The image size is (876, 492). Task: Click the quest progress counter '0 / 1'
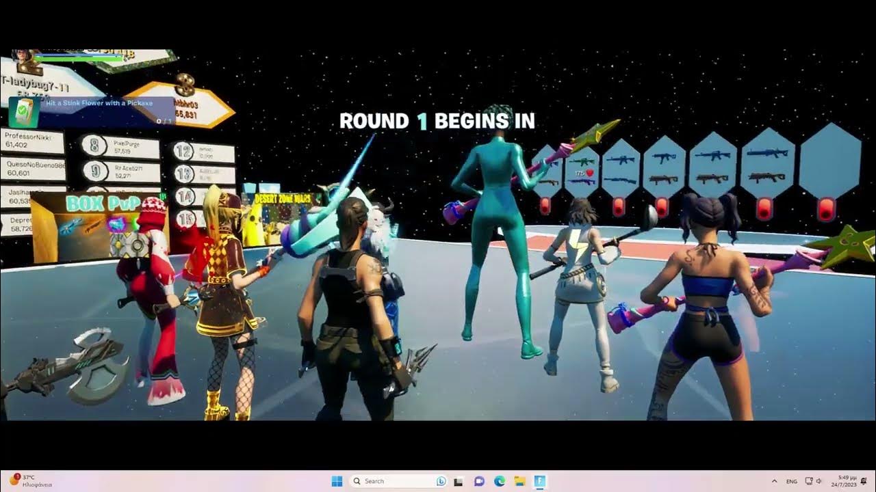click(163, 121)
